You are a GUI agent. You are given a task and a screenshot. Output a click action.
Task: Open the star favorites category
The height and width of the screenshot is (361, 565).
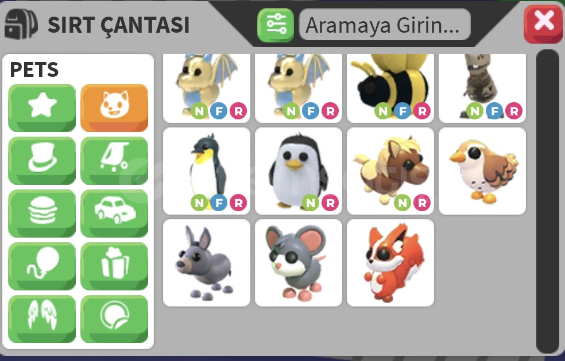click(42, 108)
